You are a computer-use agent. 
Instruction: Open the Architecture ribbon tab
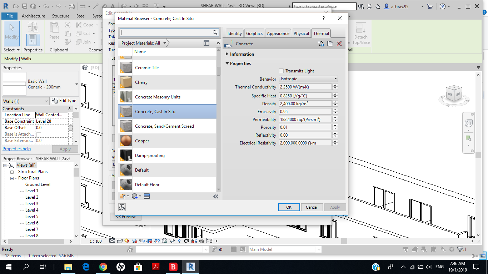click(33, 16)
